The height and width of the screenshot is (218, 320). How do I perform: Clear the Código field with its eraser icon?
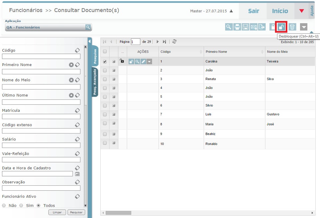(x=77, y=50)
